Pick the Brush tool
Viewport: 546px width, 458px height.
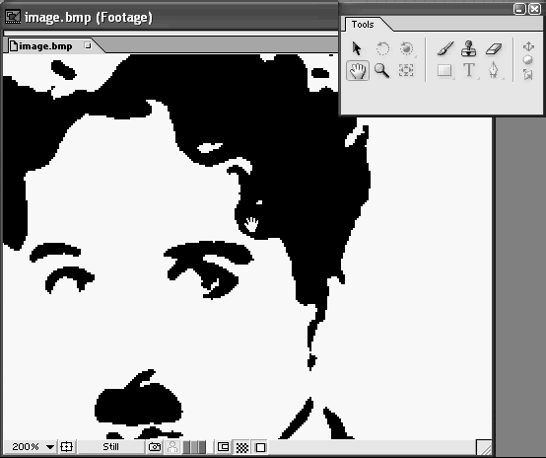pyautogui.click(x=445, y=48)
